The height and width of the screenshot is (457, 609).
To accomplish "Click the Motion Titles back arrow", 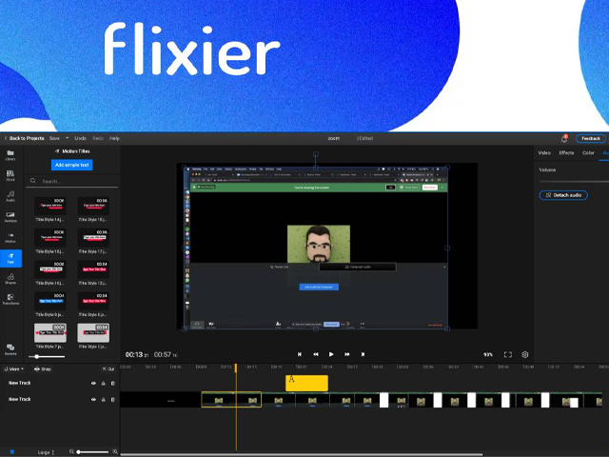I will [57, 151].
